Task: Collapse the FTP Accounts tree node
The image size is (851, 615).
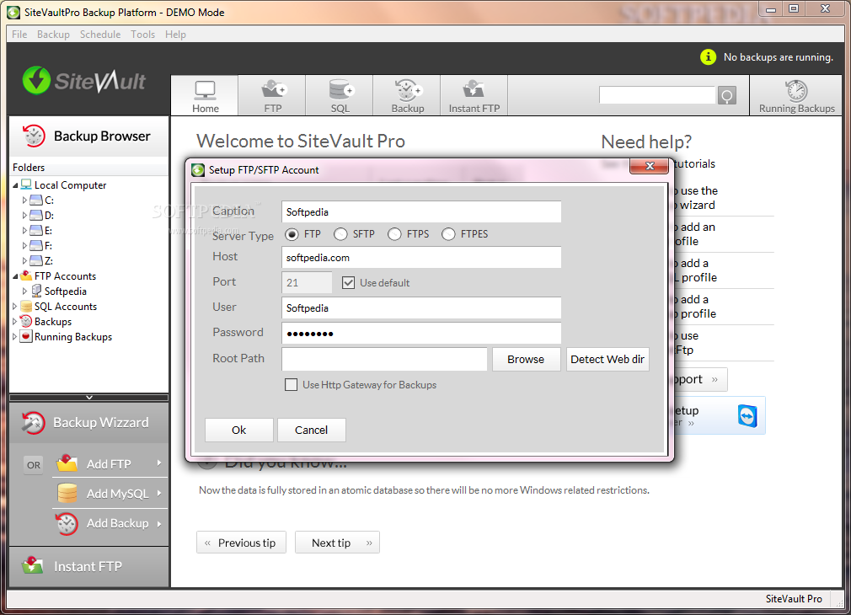Action: [15, 276]
